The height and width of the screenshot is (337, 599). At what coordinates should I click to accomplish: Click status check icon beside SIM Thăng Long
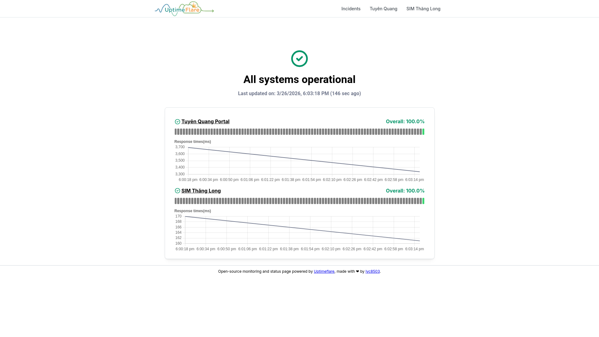pos(177,191)
